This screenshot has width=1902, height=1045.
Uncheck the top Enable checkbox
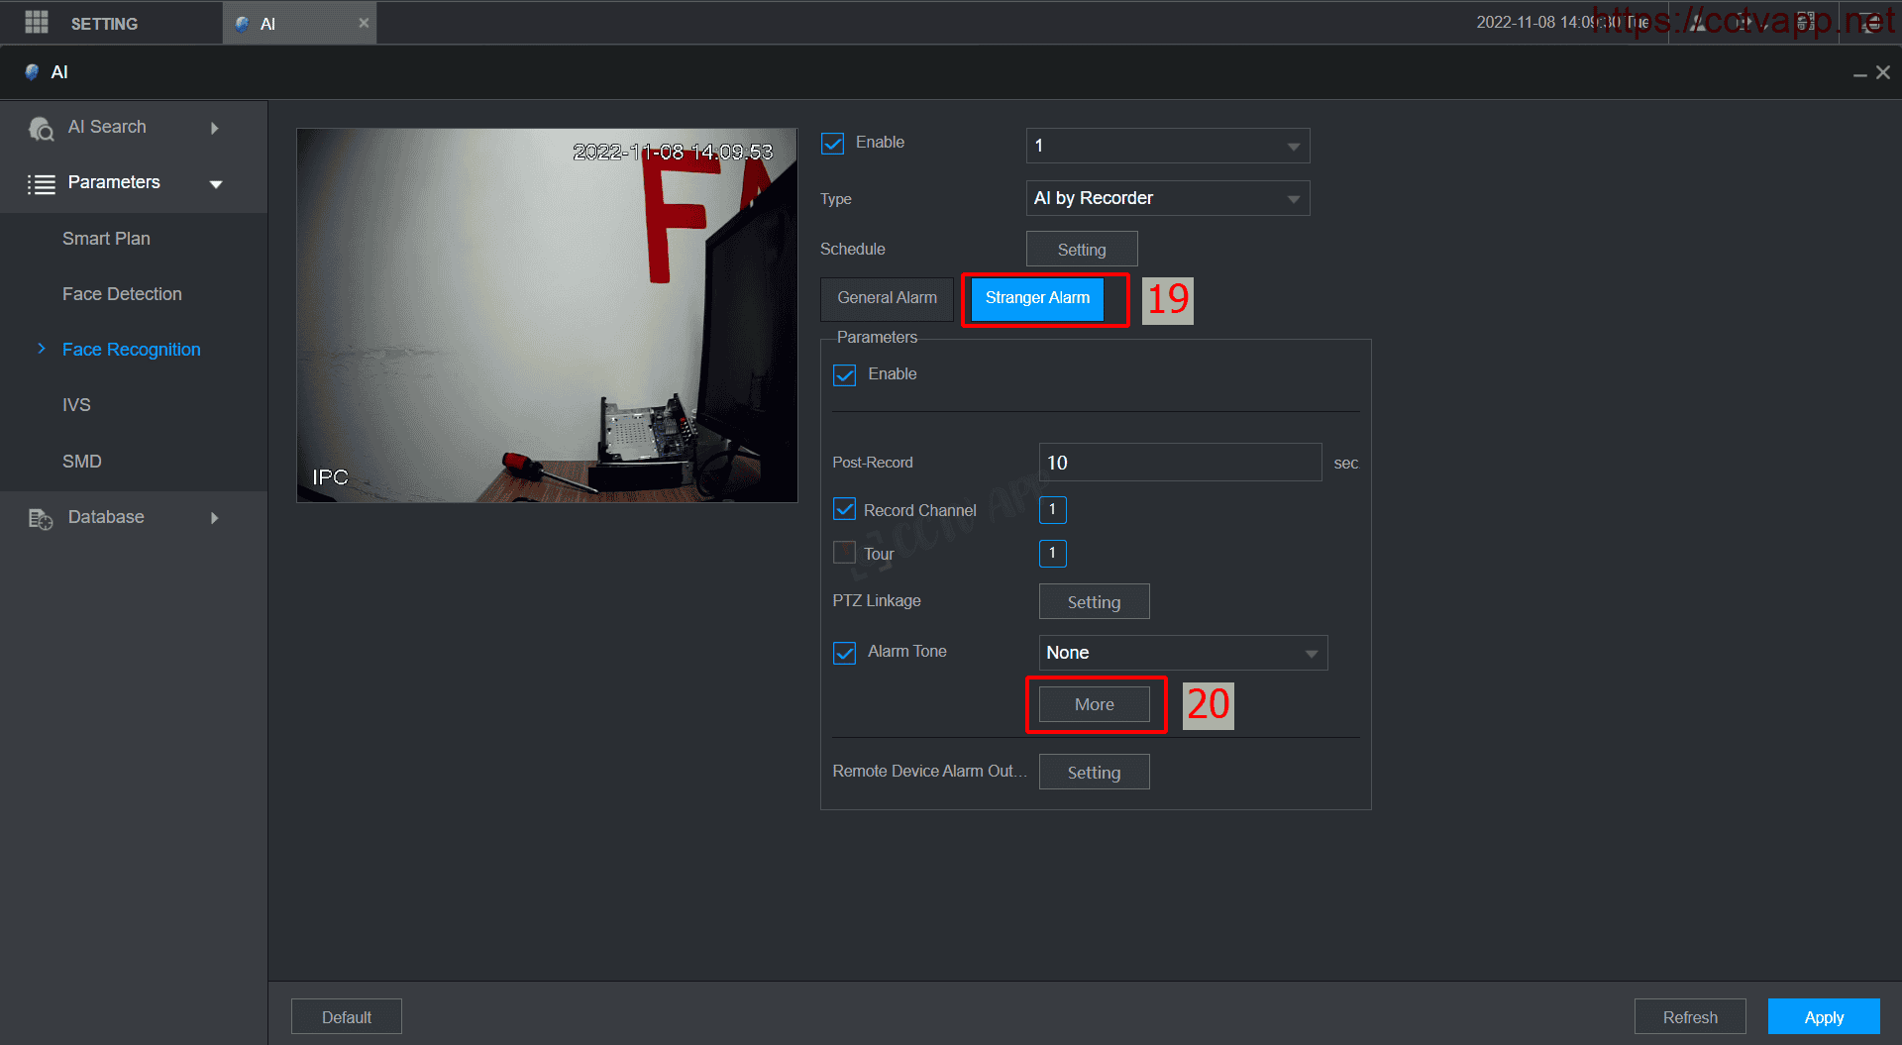click(833, 144)
